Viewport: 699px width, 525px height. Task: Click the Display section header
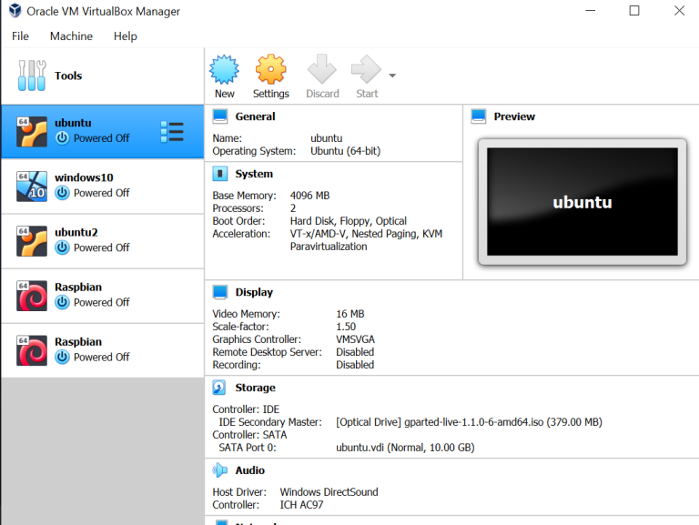pyautogui.click(x=254, y=292)
